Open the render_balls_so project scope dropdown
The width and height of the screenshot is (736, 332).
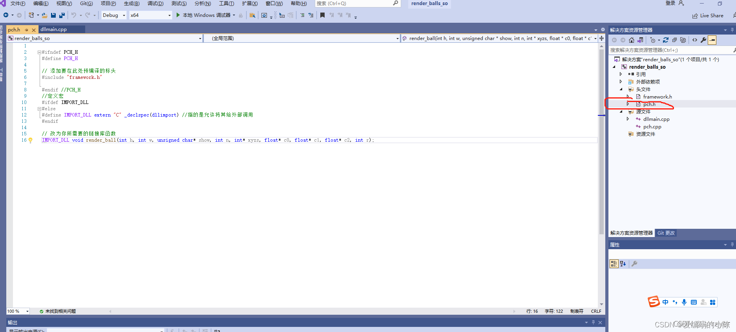click(105, 38)
